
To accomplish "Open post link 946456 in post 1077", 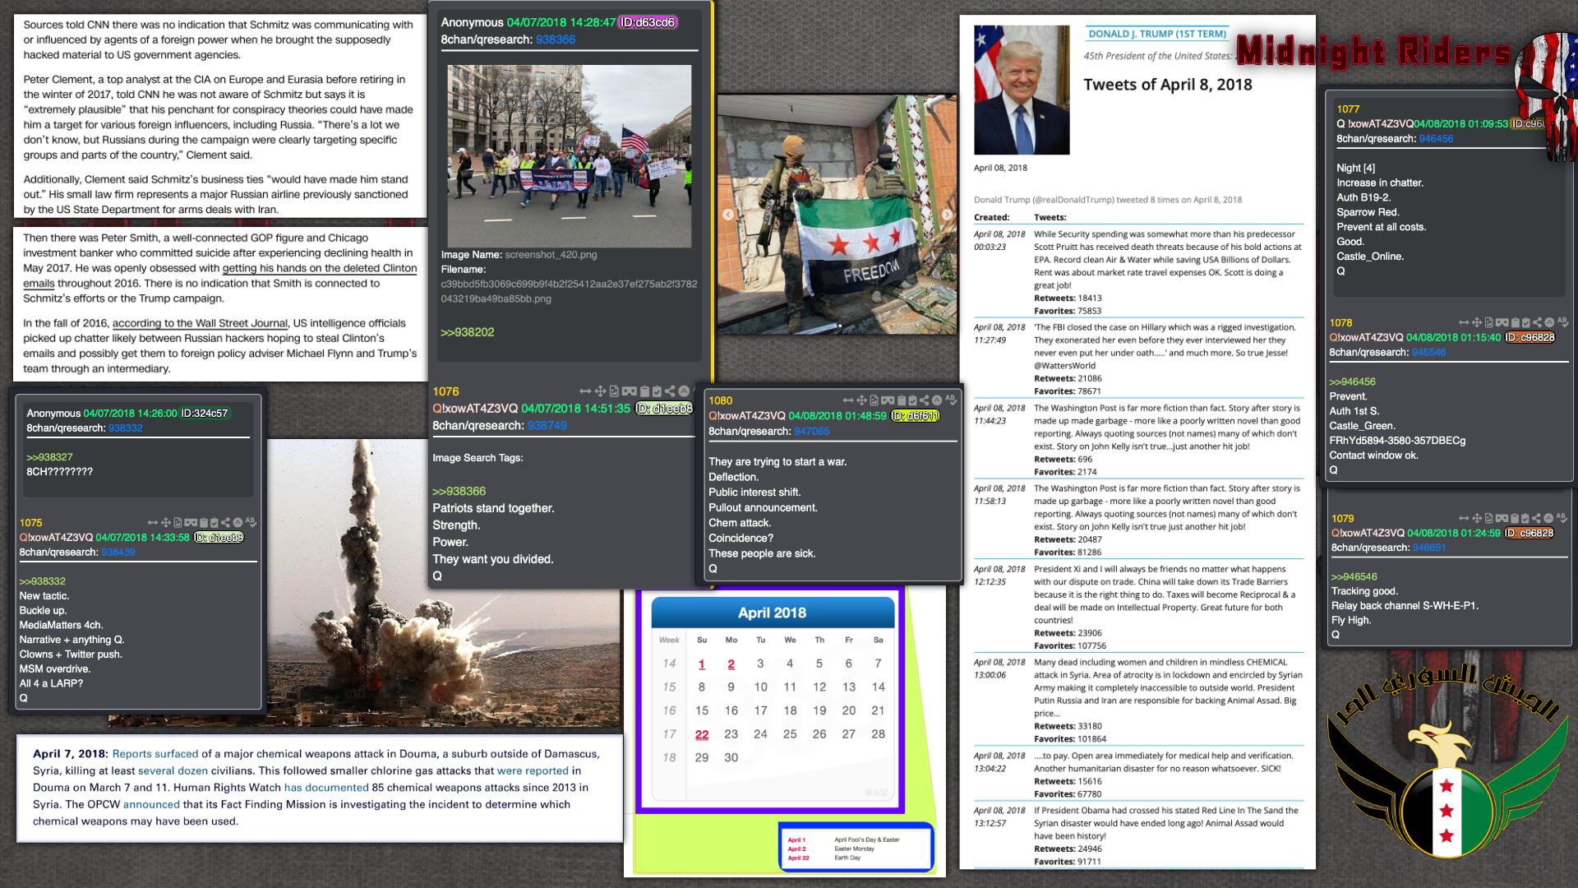I will pos(1436,139).
